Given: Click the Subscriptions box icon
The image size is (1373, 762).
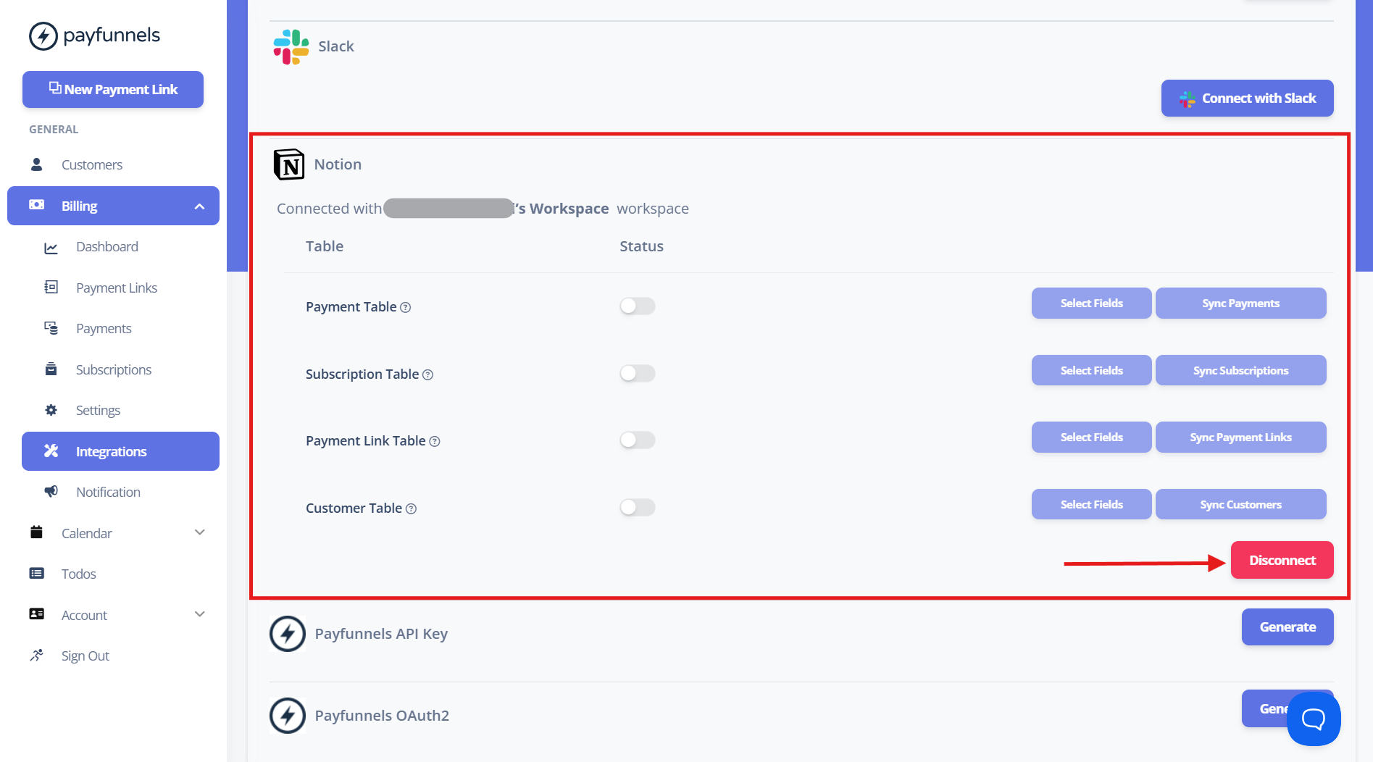Looking at the screenshot, I should (51, 369).
